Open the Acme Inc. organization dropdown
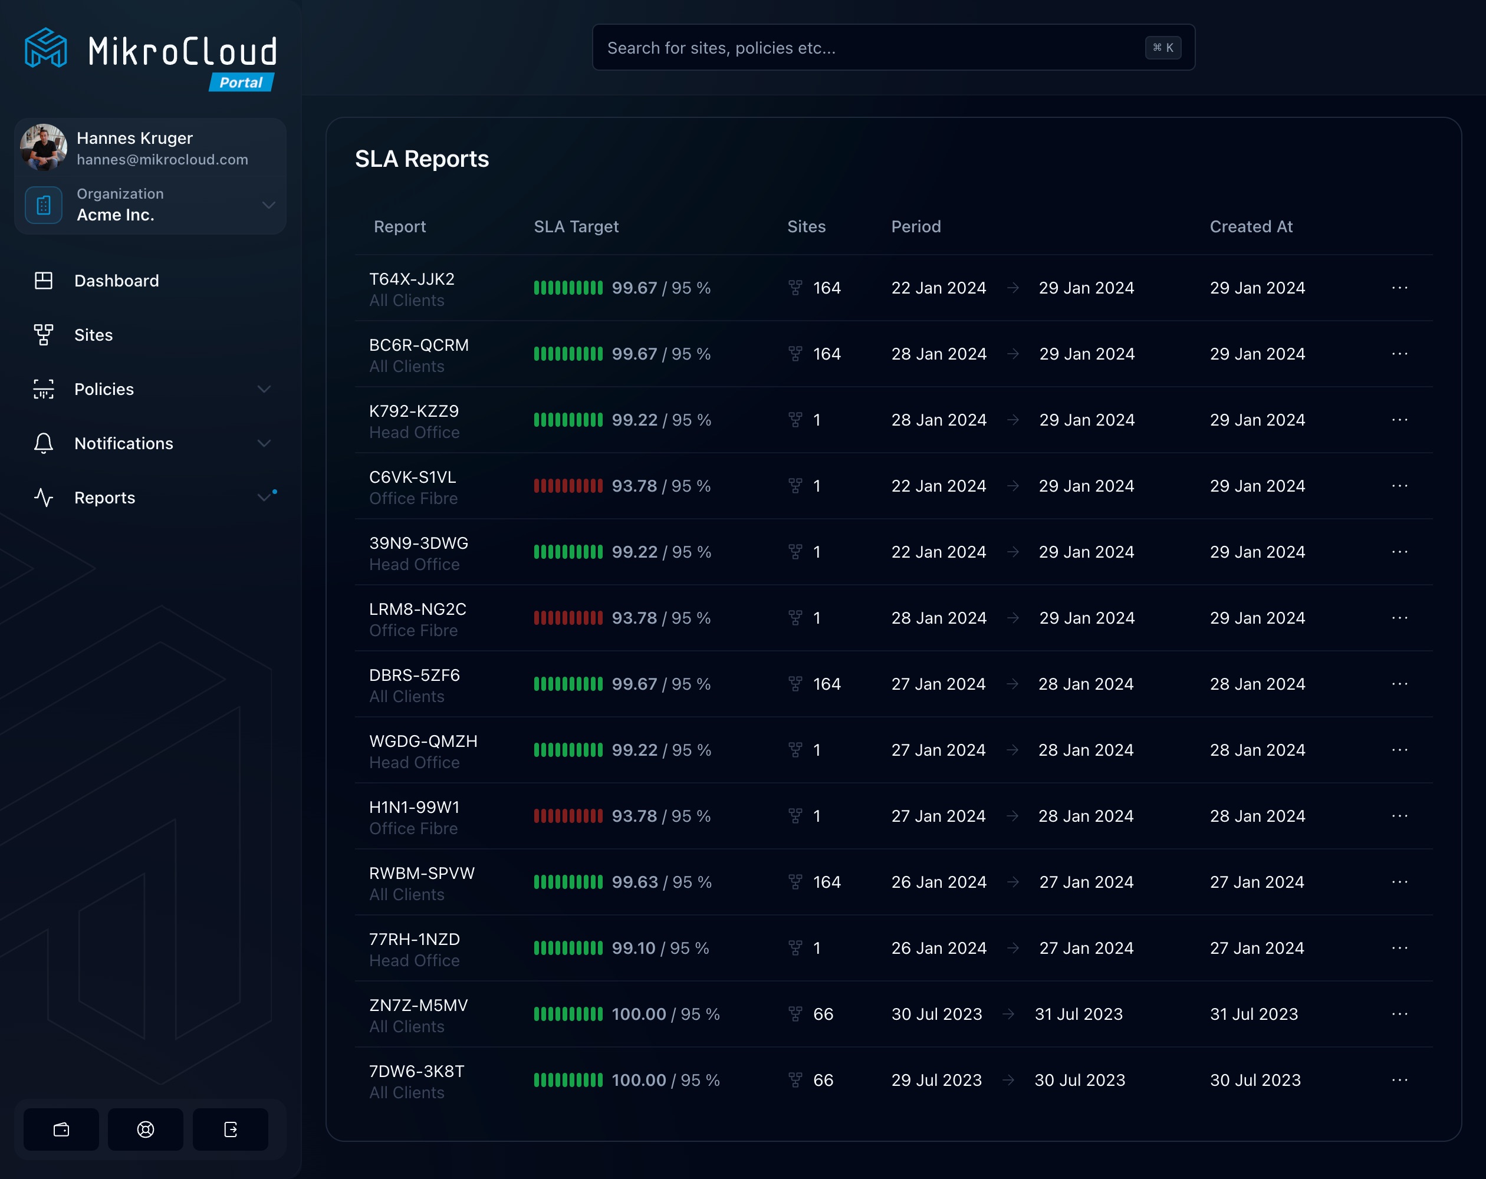1486x1179 pixels. 269,205
